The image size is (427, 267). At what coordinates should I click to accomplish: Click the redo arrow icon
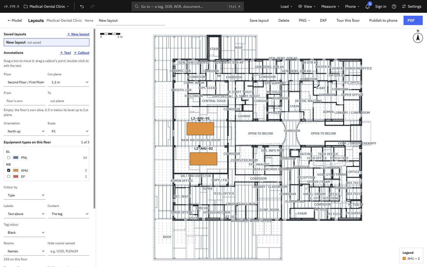(92, 6)
